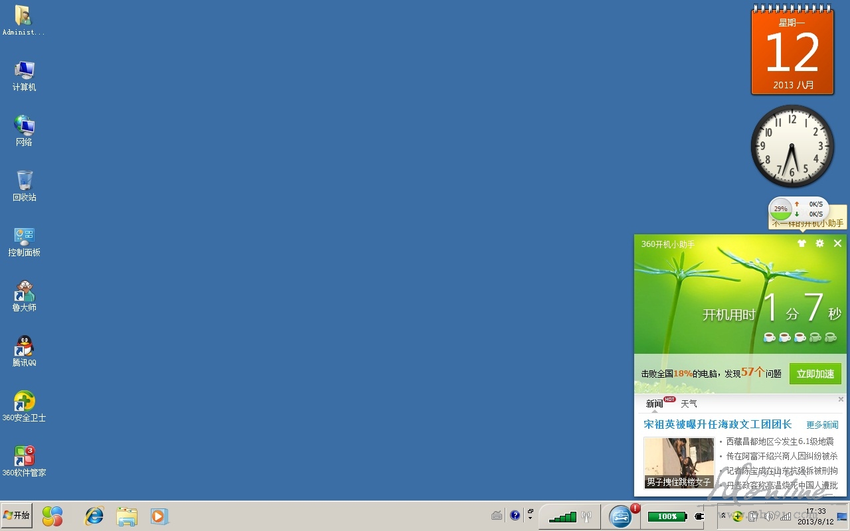This screenshot has width=850, height=531.
Task: Click the volume speaker tray icon
Action: 770,516
